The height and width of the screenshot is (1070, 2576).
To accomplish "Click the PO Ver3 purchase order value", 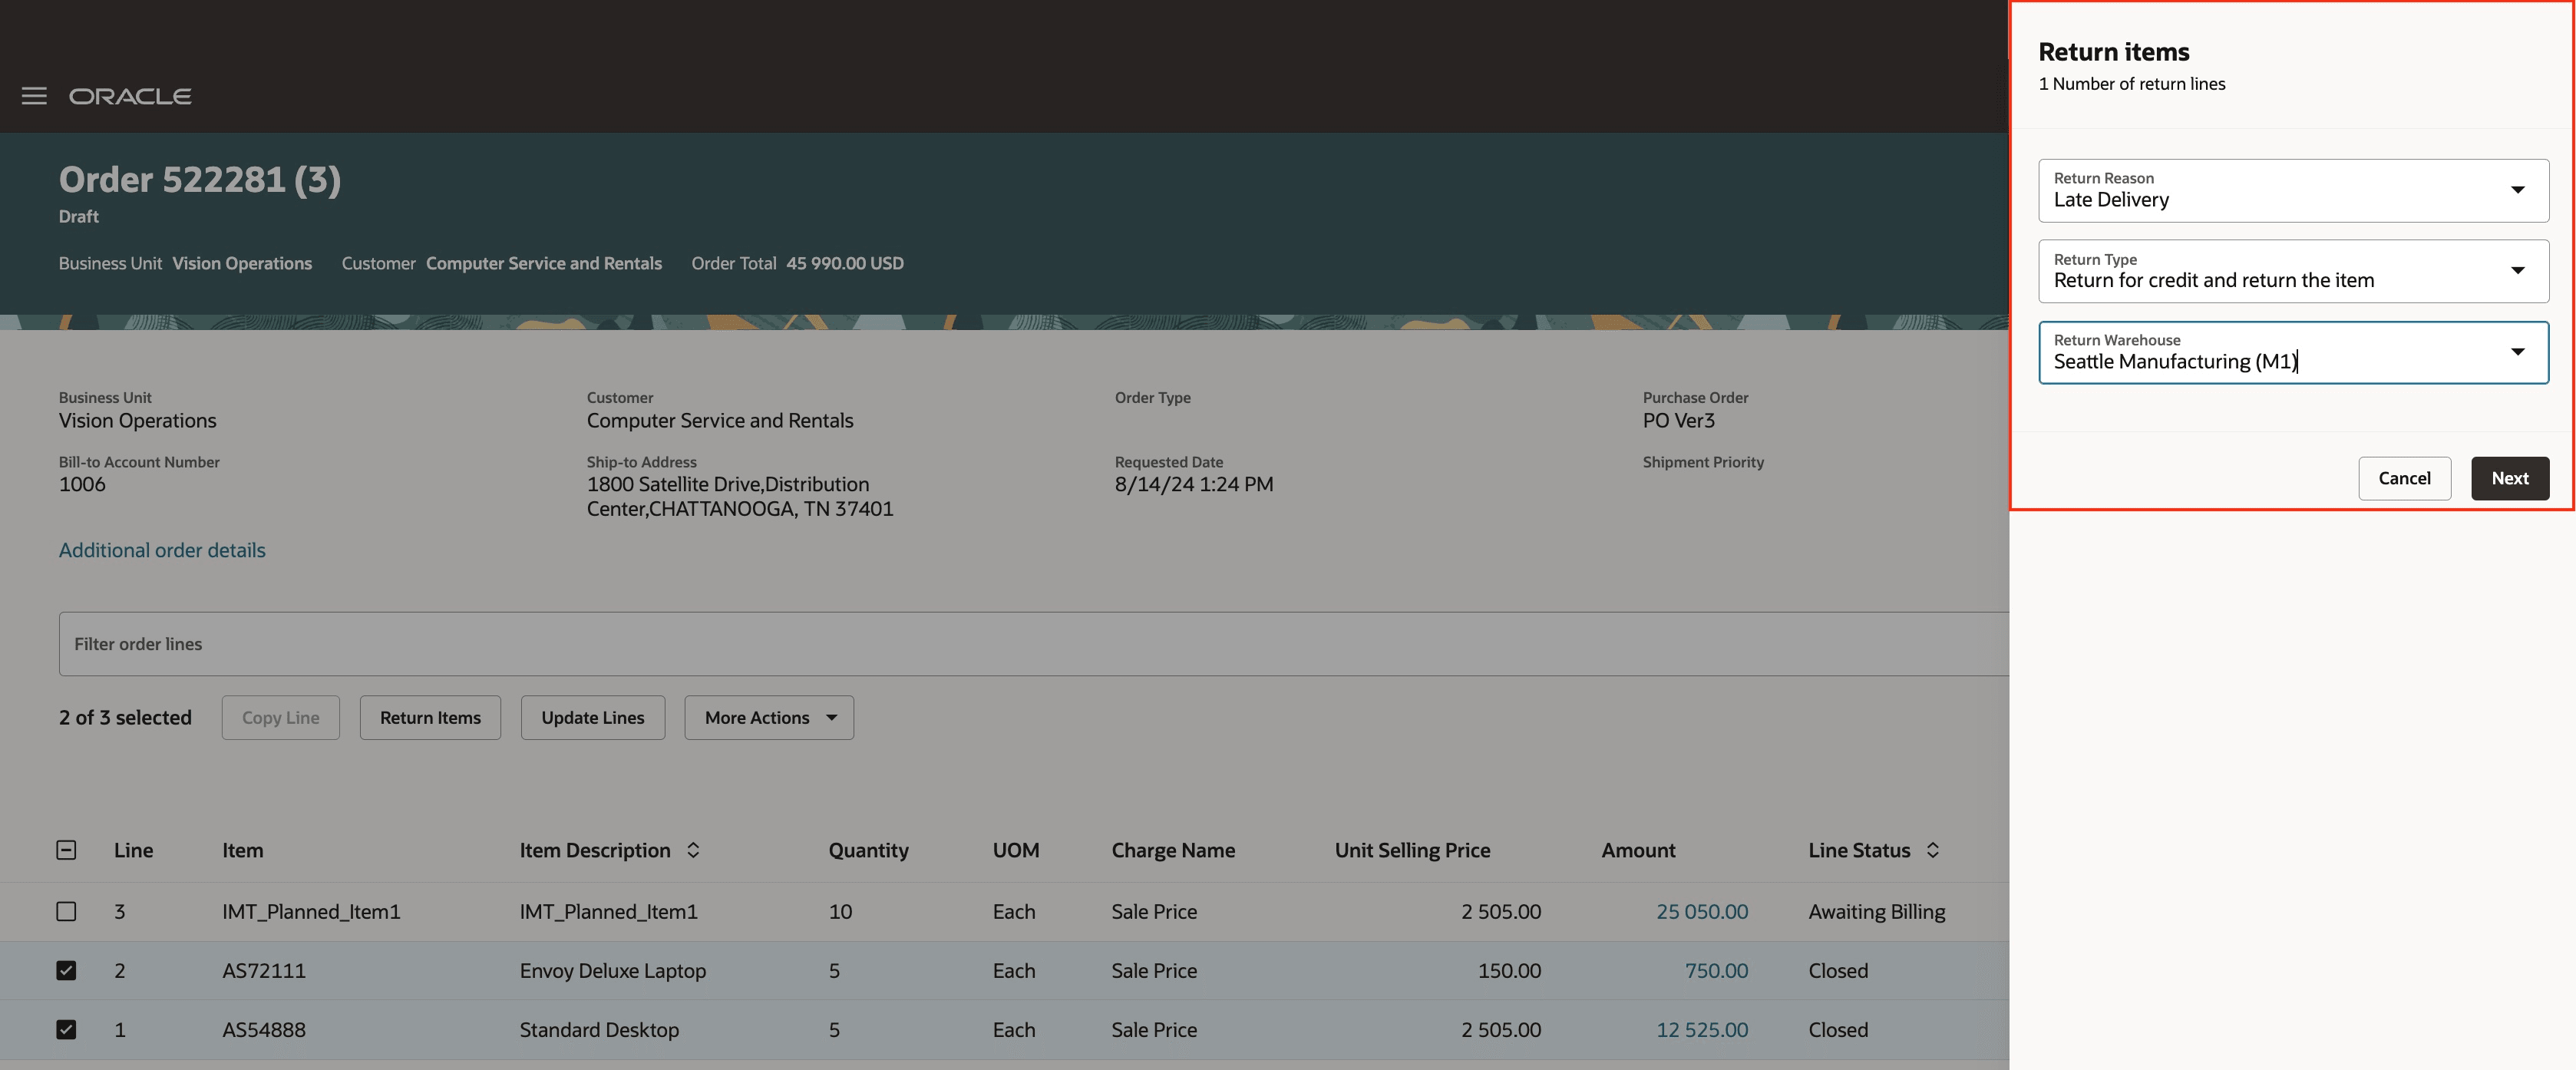I will point(1678,420).
